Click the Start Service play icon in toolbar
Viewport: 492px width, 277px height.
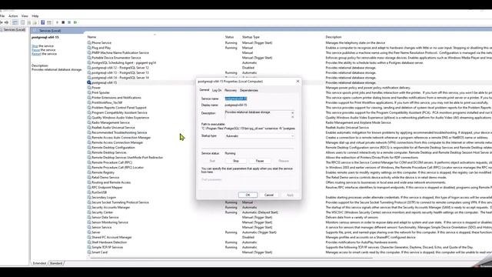click(x=57, y=22)
